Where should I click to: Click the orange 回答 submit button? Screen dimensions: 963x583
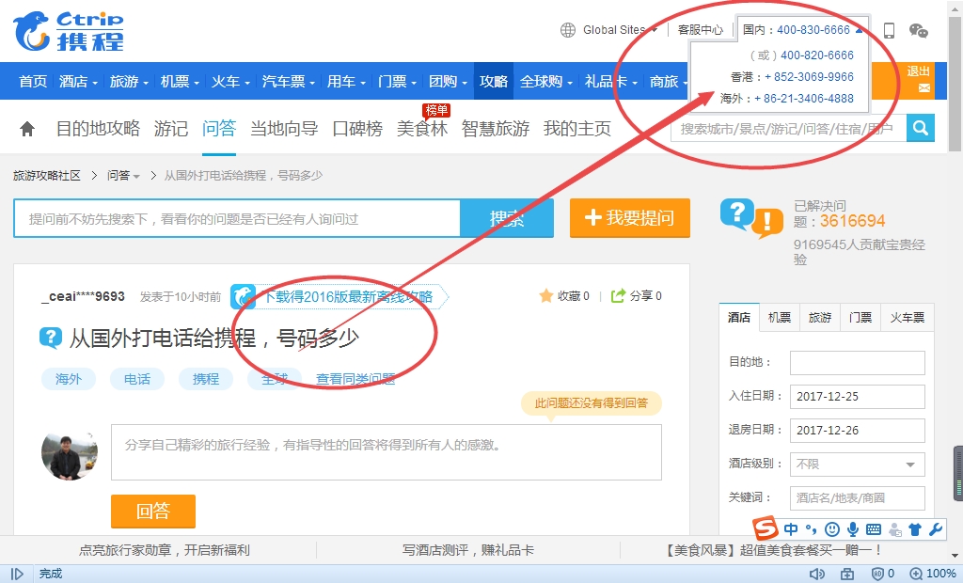153,512
